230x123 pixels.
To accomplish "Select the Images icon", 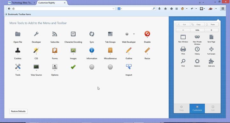I will pos(73,50).
